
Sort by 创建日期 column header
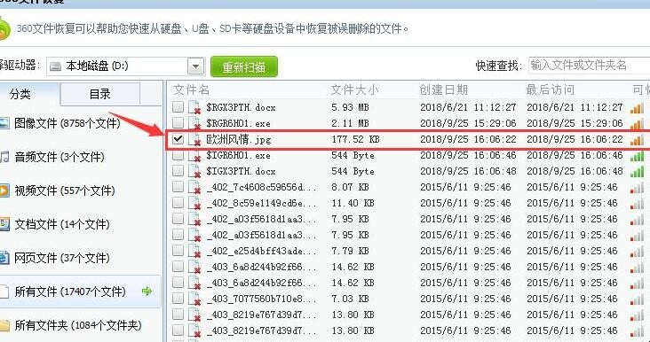pos(444,89)
